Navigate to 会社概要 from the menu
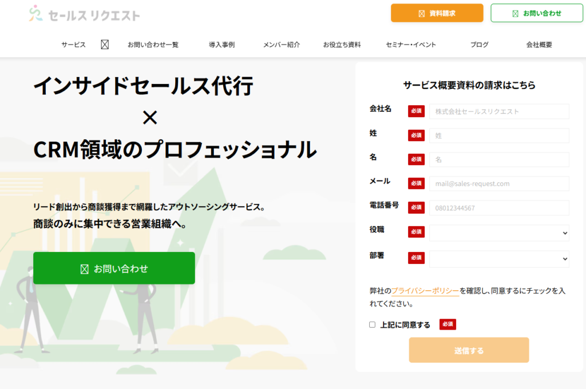Viewport: 586px width, 389px height. click(x=539, y=43)
